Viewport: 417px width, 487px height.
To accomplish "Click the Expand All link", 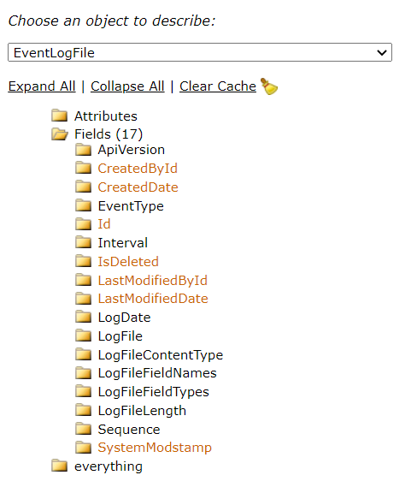I will point(42,86).
